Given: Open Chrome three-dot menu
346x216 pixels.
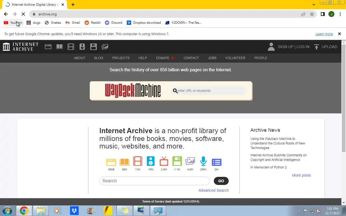Looking at the screenshot, I should (x=340, y=14).
